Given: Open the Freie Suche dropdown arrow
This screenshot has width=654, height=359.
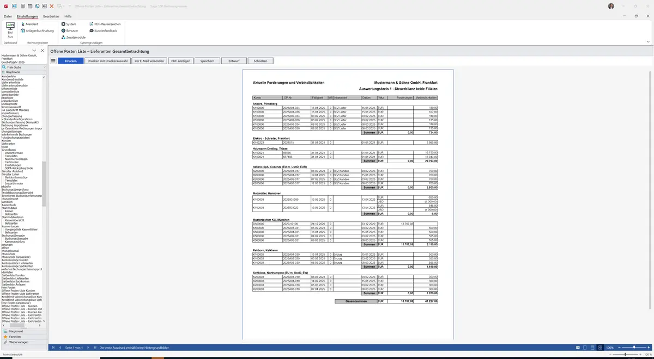Looking at the screenshot, I should (x=45, y=67).
